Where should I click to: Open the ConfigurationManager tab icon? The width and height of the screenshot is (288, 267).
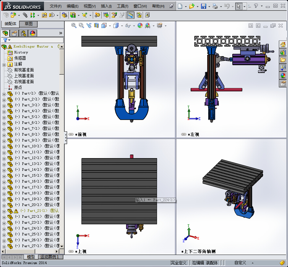pos(23,33)
